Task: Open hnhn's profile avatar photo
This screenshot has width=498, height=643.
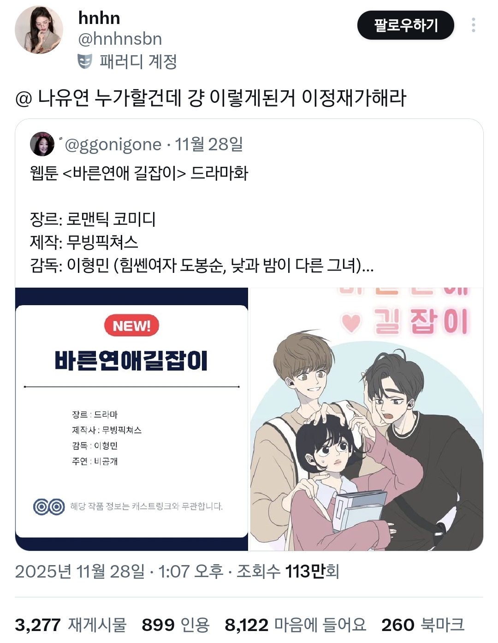Action: click(39, 30)
